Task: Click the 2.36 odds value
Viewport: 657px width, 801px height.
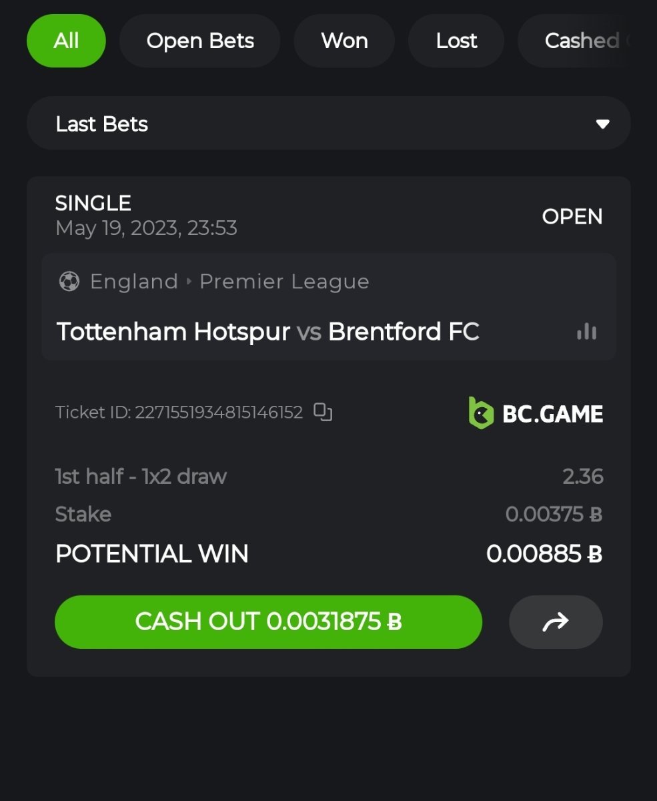Action: coord(582,477)
